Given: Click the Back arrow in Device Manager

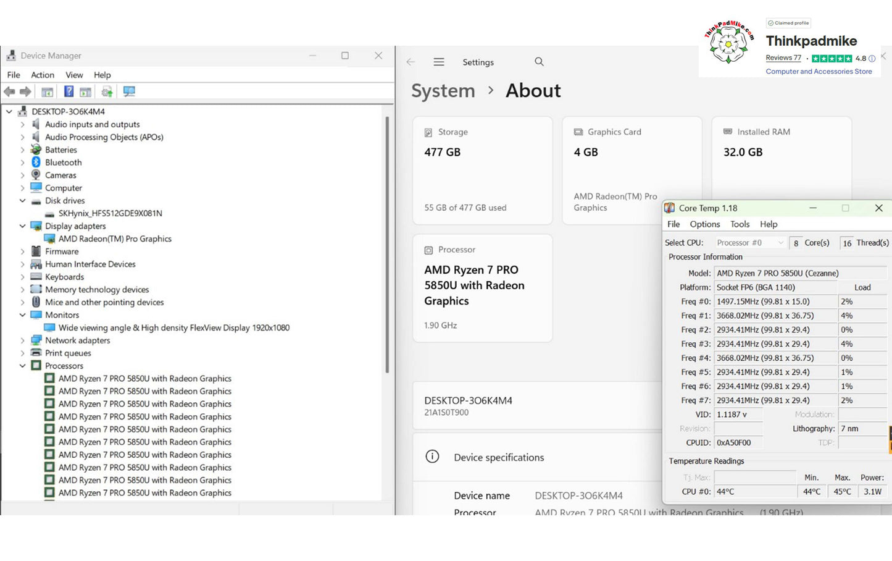Looking at the screenshot, I should coord(10,91).
